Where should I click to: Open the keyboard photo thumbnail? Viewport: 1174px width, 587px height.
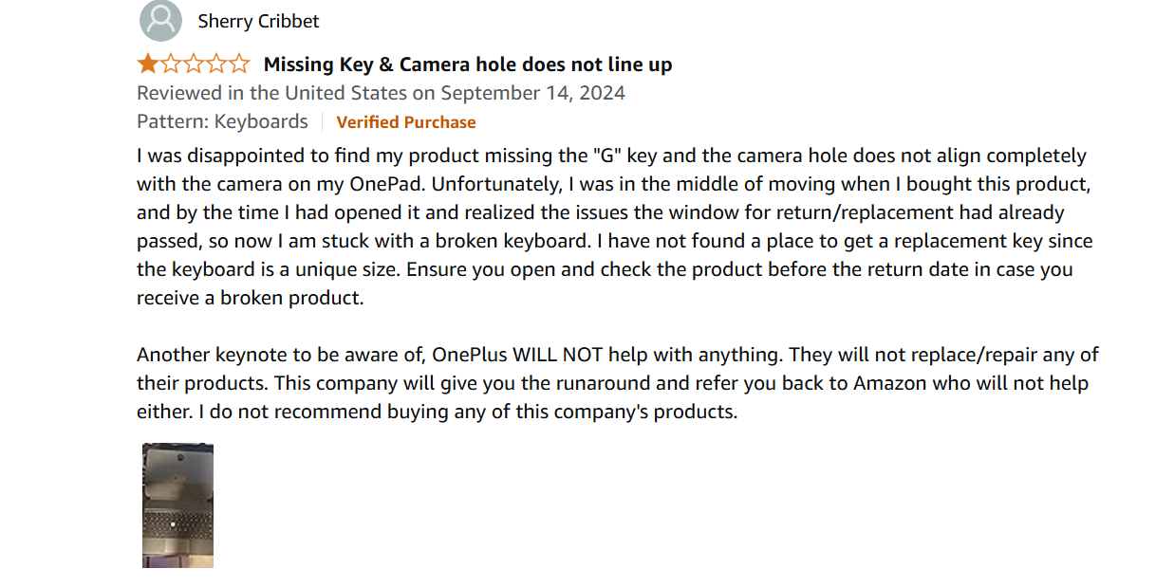(177, 505)
